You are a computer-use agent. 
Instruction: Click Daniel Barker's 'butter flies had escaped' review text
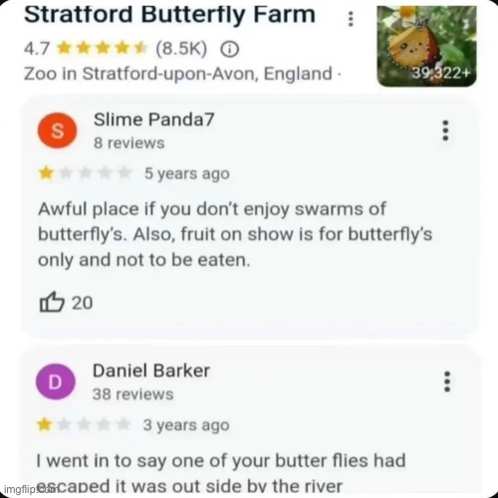coord(221,473)
